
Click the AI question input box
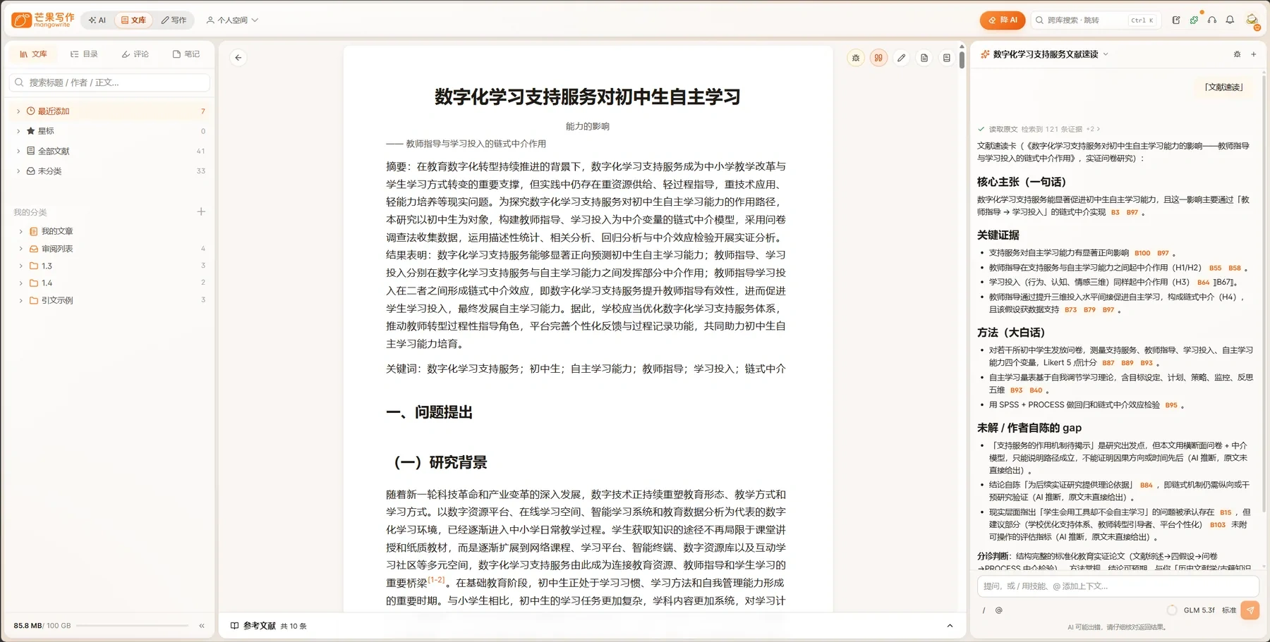(1118, 586)
